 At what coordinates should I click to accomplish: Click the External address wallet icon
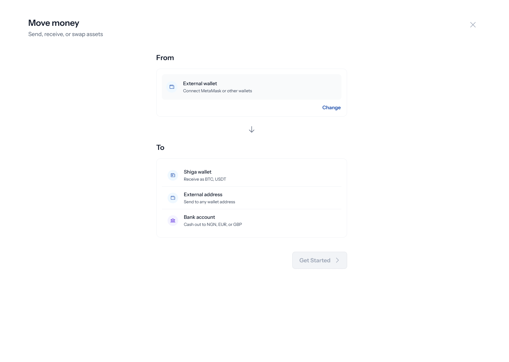pyautogui.click(x=173, y=198)
